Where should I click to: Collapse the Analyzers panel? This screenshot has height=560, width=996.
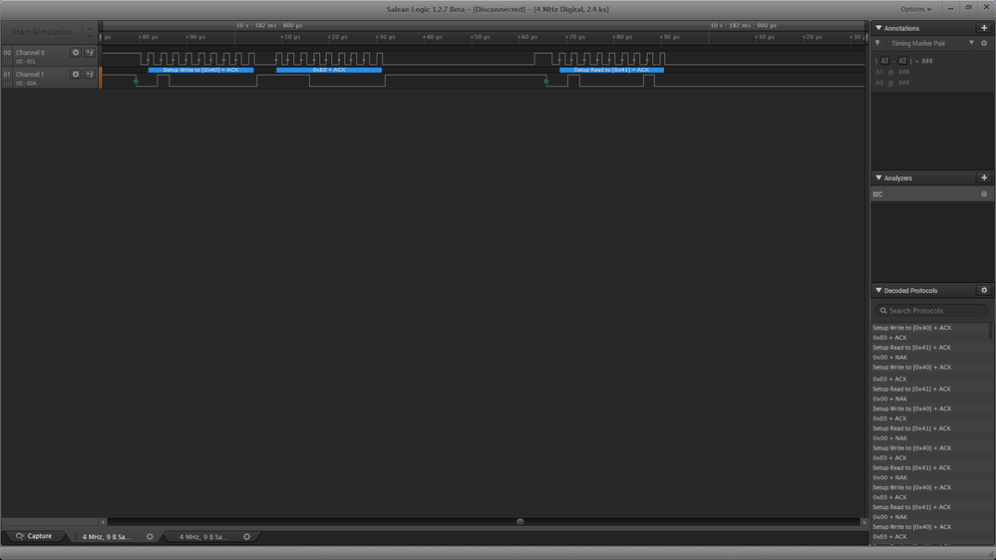click(x=878, y=177)
